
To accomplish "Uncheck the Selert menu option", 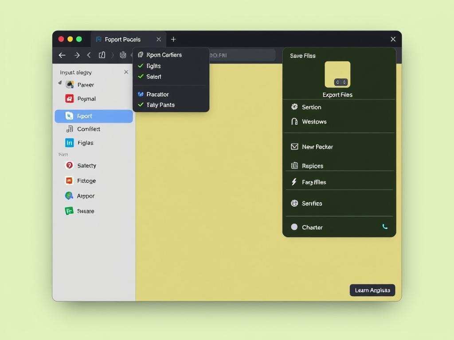I will (141, 77).
